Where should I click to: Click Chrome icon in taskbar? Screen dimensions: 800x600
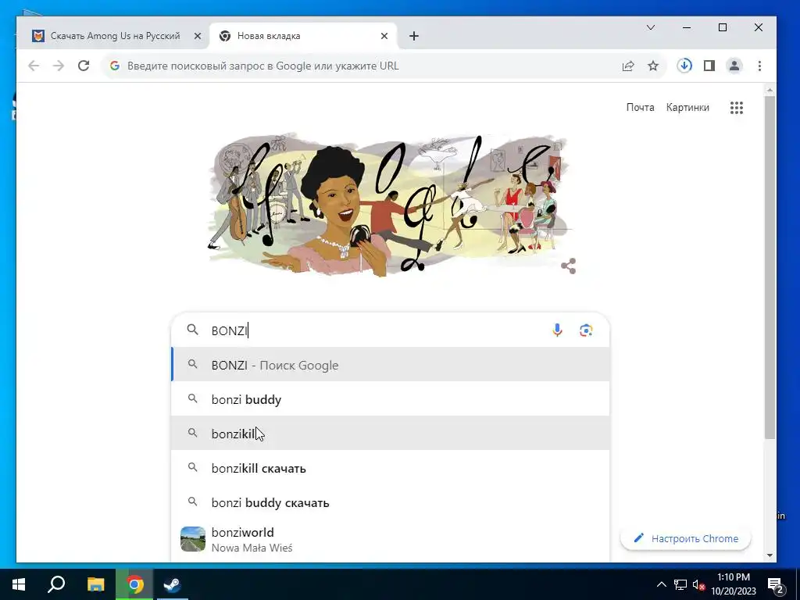(x=134, y=584)
